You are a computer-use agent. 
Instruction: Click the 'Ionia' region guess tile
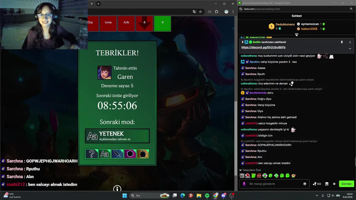click(x=108, y=23)
